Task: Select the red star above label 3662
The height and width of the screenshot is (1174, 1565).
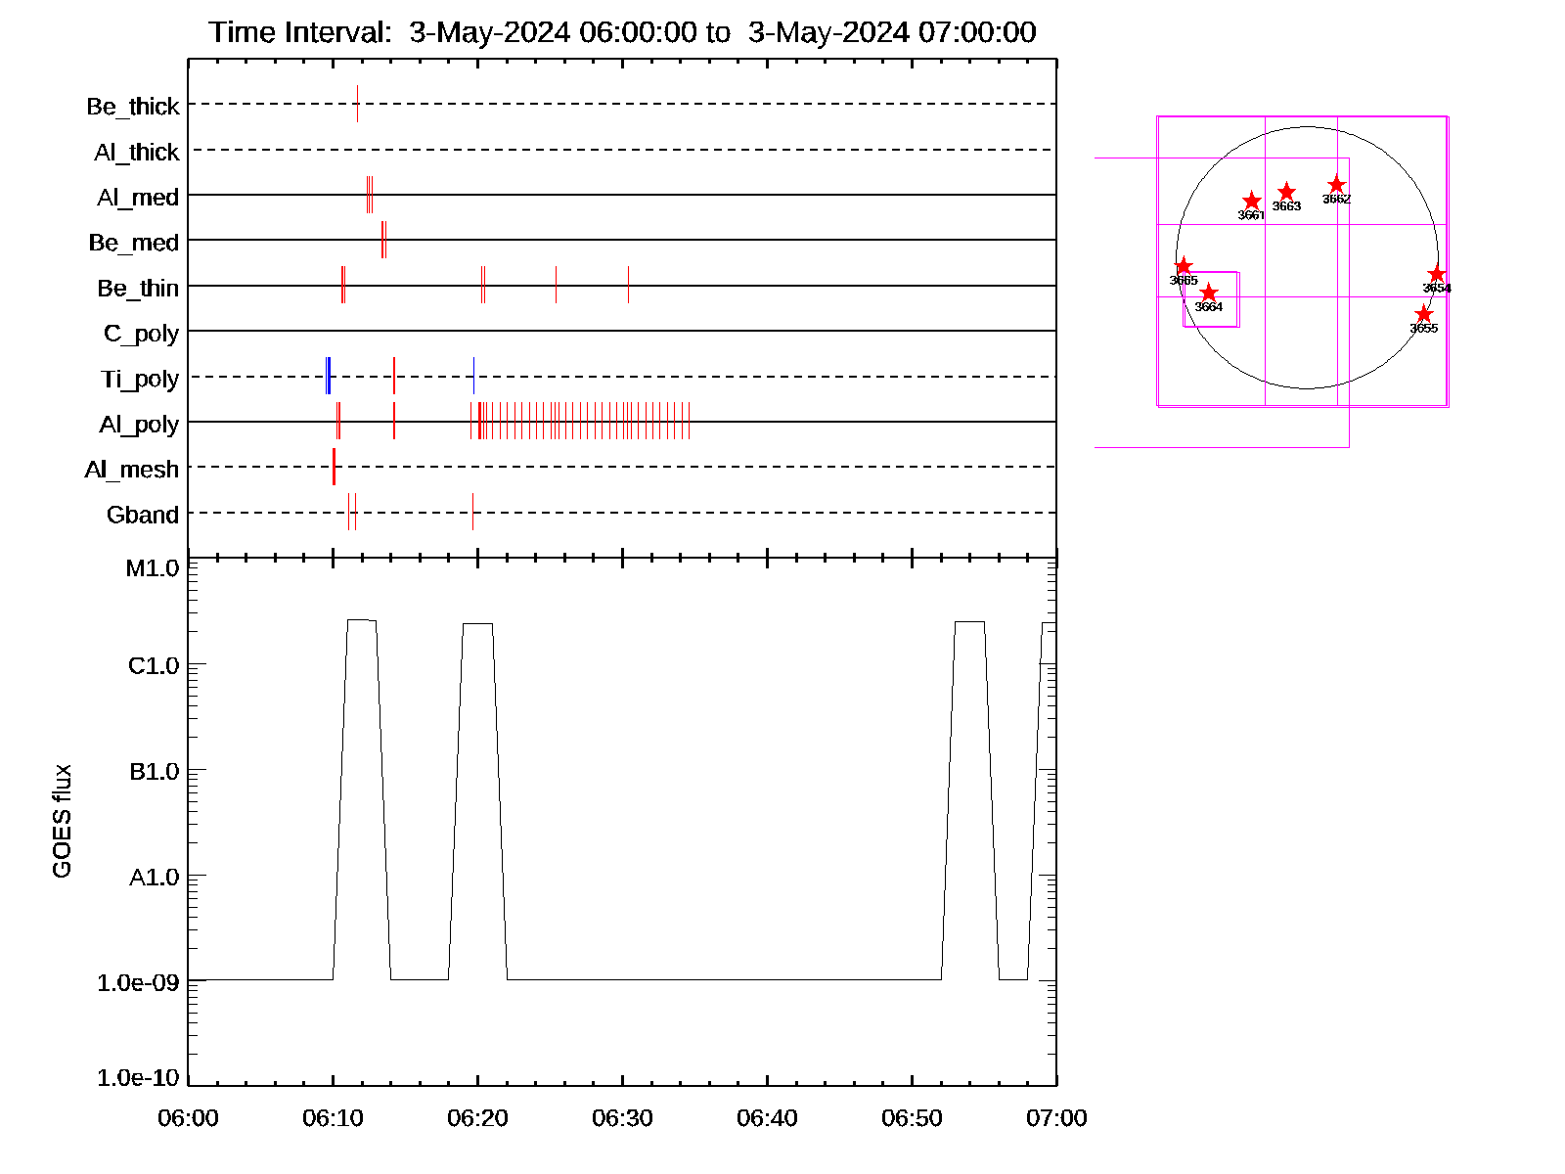Action: tap(1336, 185)
